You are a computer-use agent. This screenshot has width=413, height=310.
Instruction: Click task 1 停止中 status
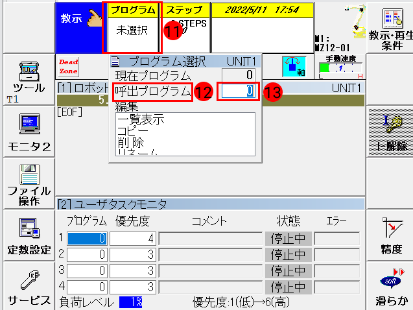point(289,239)
